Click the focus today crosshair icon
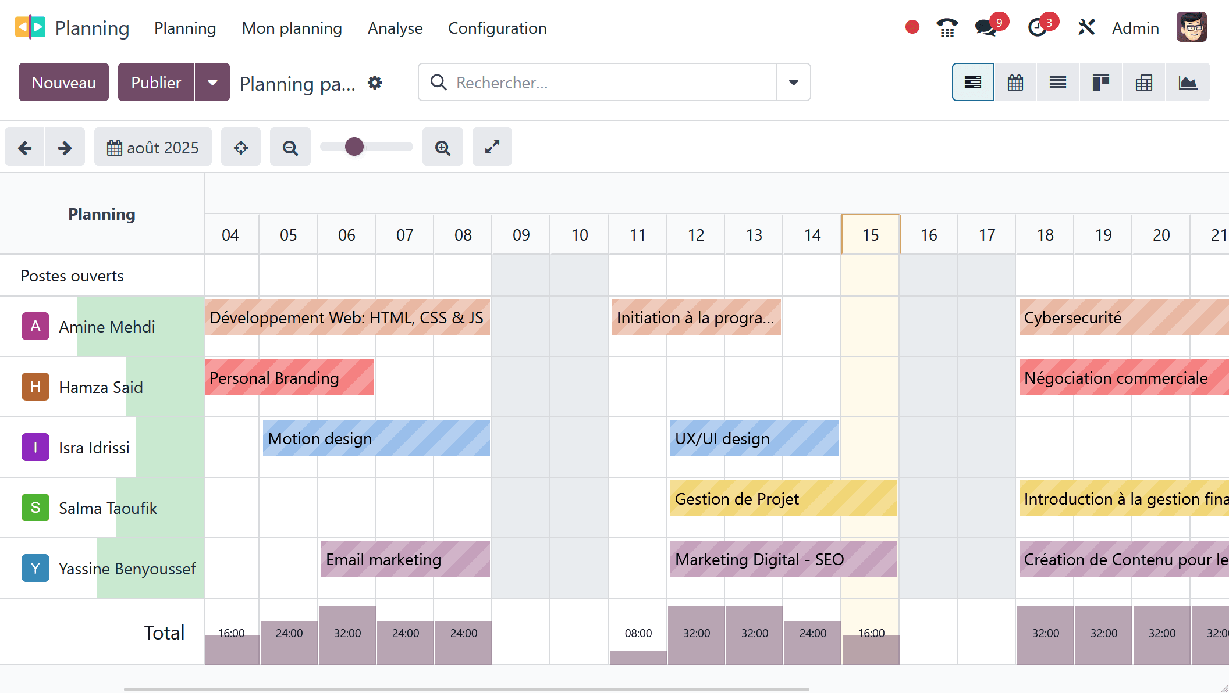 point(241,148)
